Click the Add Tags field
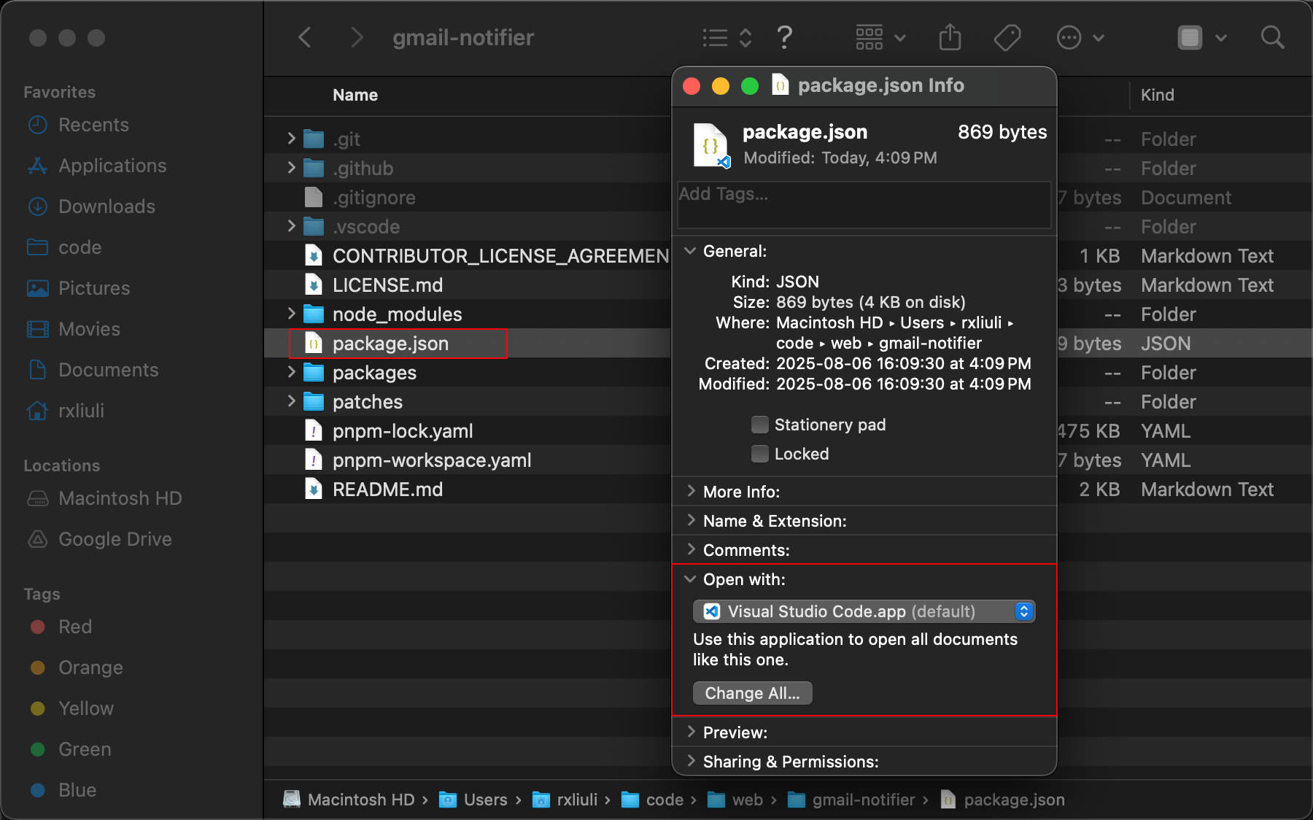 point(864,205)
